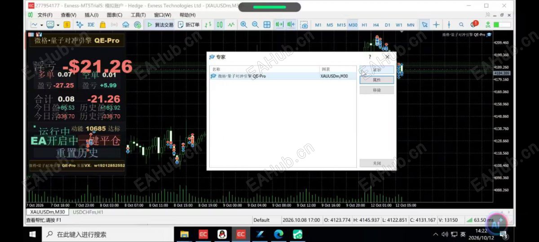Select the 微格·量子对冲引擎 QE-Pro list row

point(283,76)
